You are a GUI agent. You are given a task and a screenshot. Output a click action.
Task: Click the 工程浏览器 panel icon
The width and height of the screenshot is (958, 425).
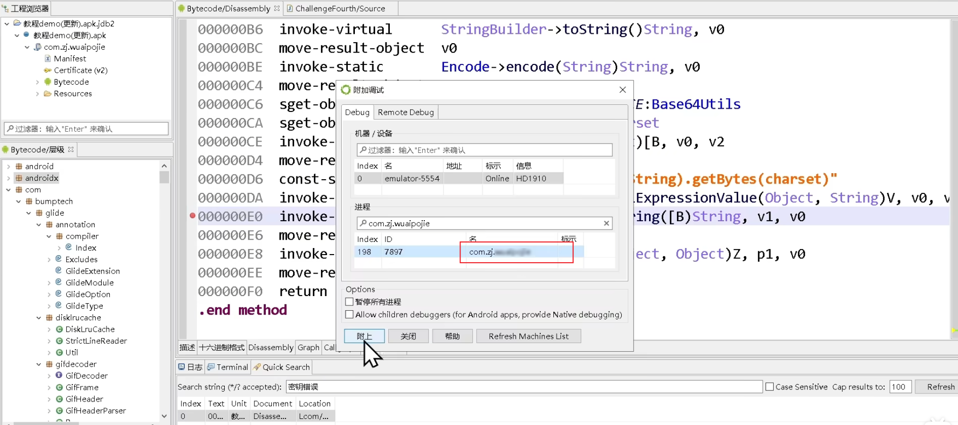point(5,8)
